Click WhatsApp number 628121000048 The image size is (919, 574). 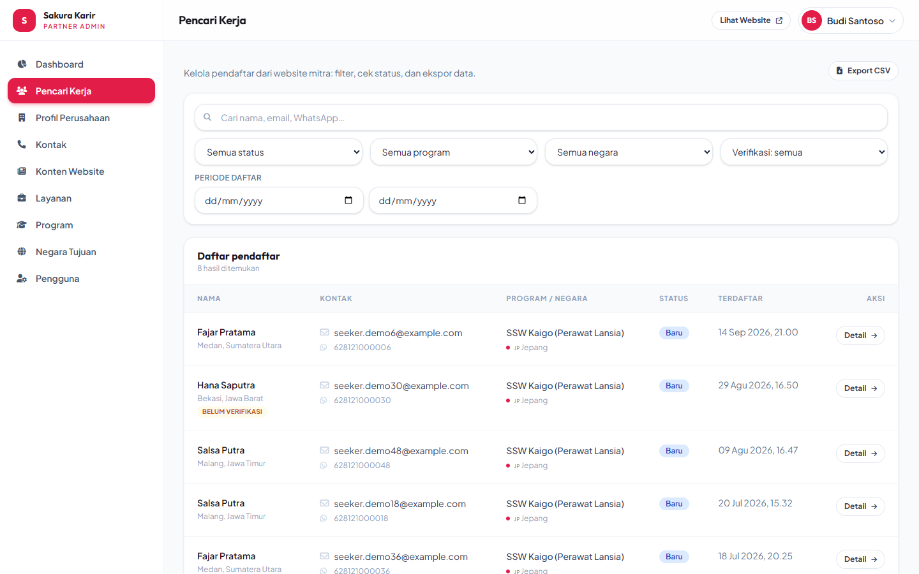click(x=362, y=466)
